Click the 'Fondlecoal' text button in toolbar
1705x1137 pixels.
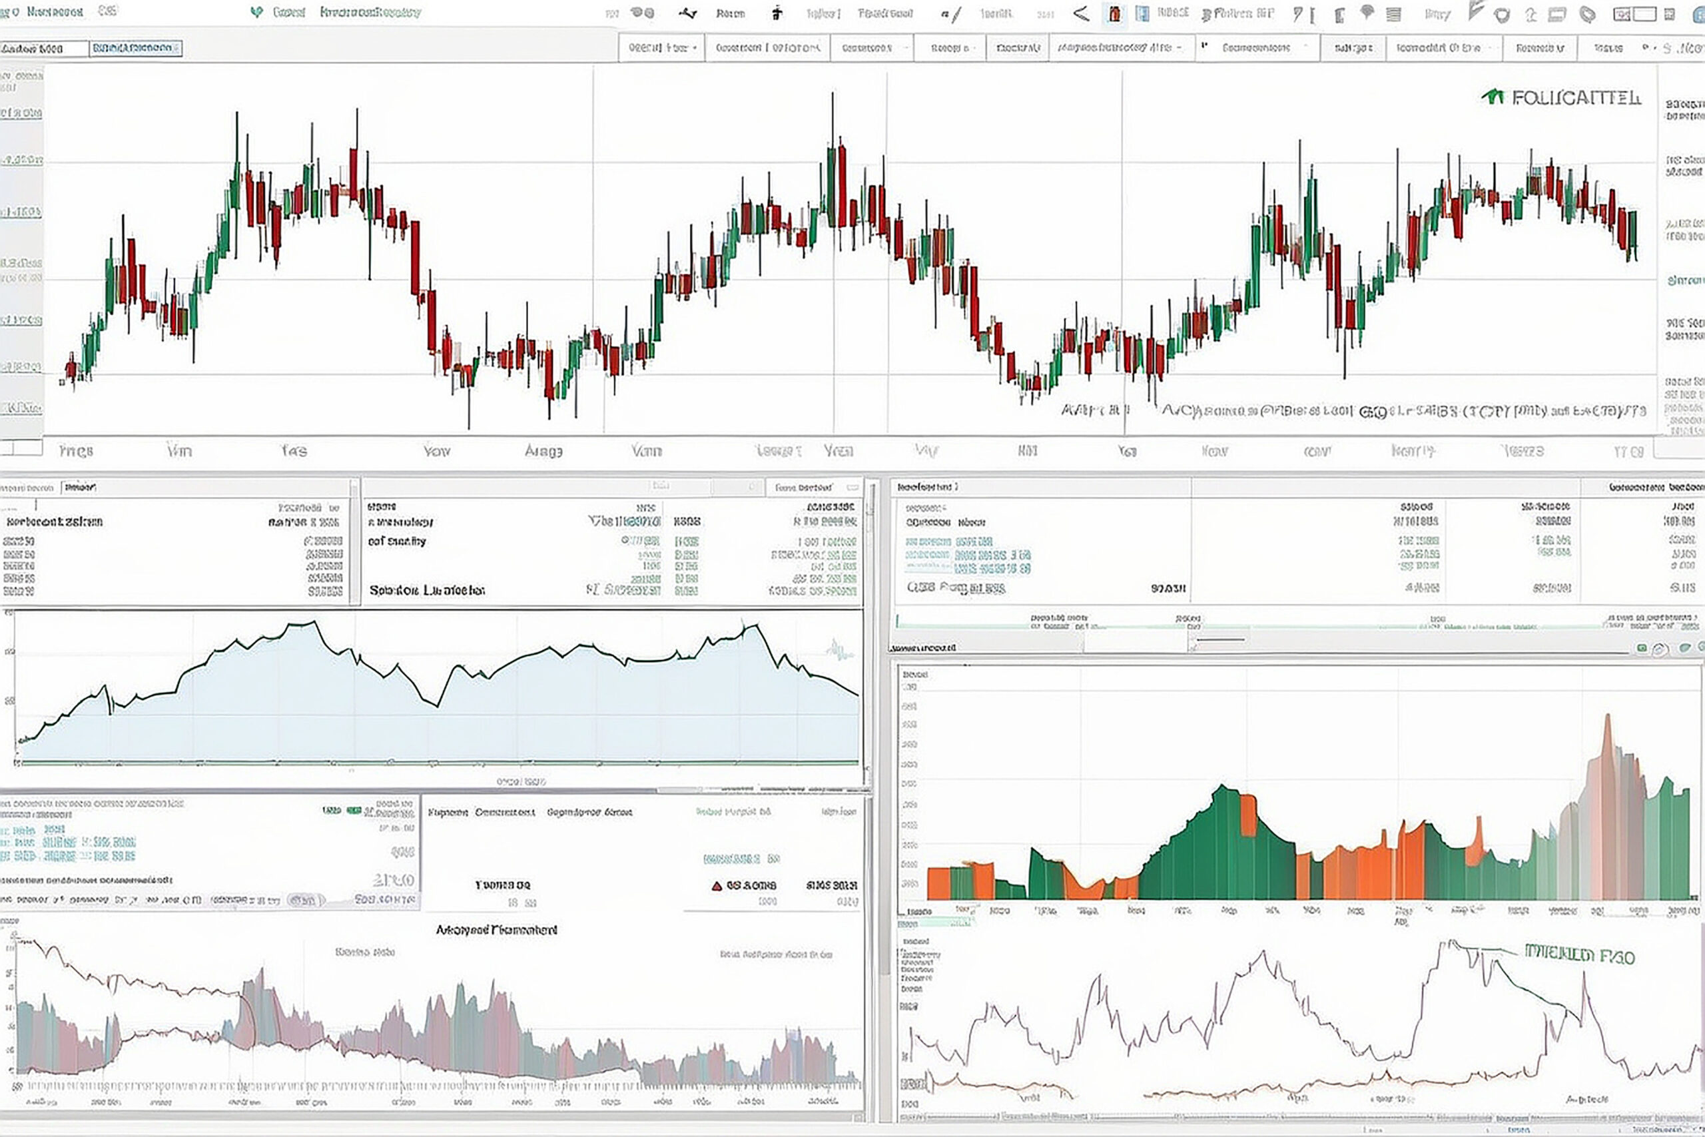pos(884,14)
